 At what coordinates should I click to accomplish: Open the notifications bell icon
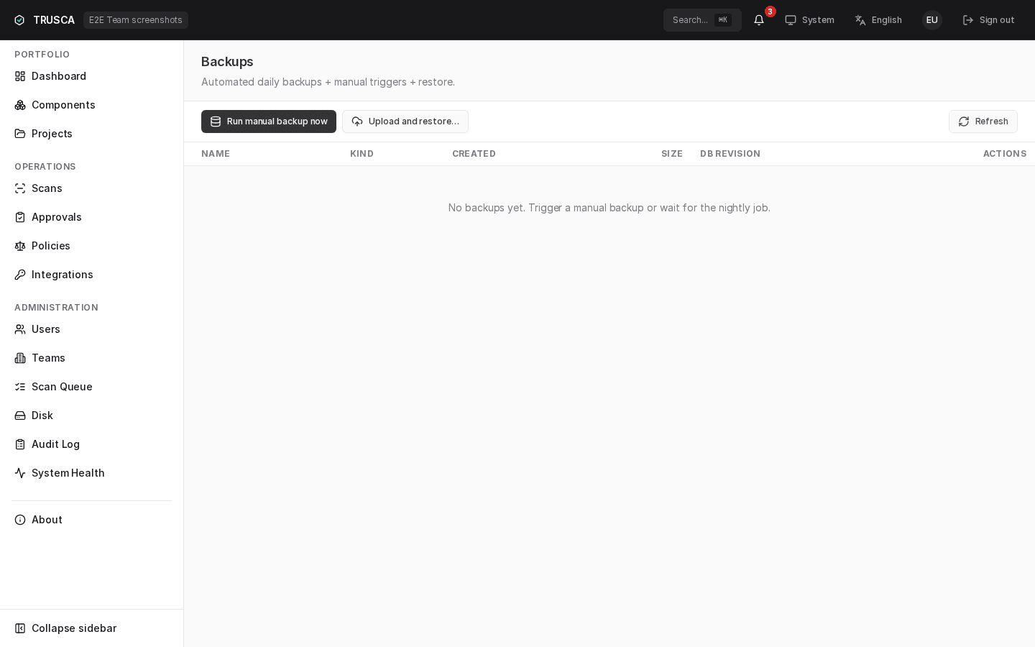[759, 20]
